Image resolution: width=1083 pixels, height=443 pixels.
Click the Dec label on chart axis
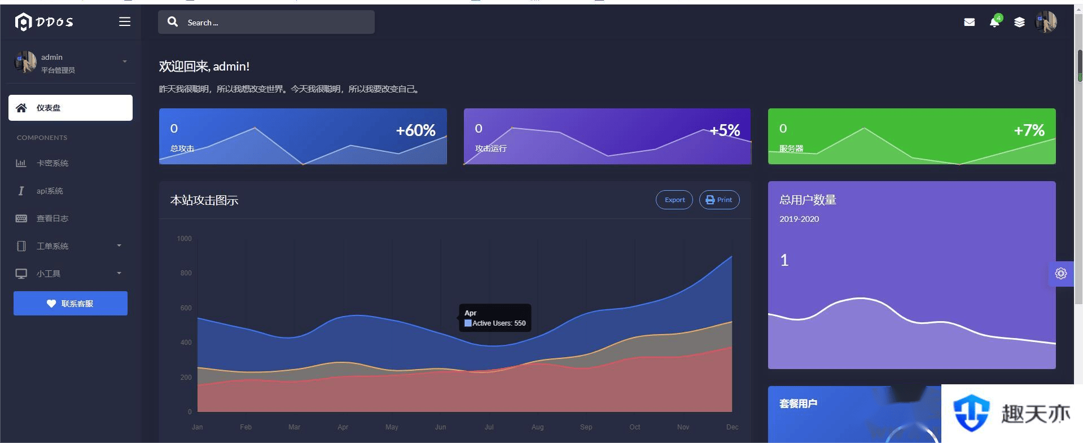click(x=732, y=427)
